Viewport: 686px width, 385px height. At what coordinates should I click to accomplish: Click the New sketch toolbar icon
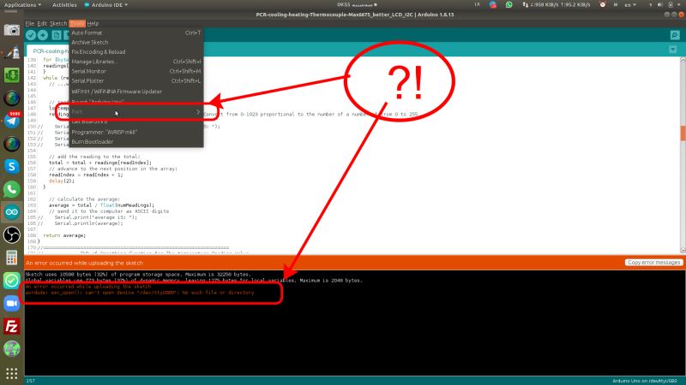[x=57, y=35]
